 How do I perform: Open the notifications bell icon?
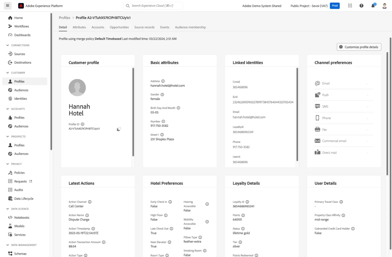[373, 6]
